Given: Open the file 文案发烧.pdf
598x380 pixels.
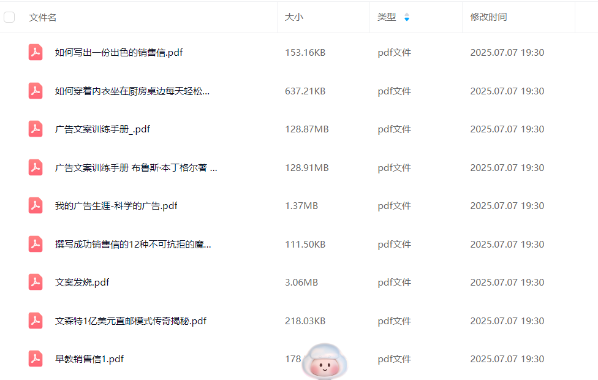Looking at the screenshot, I should pos(82,283).
